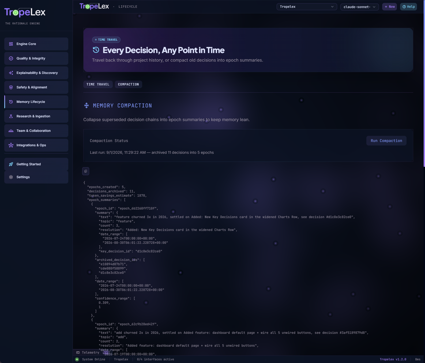Open the Help button
Screen dimensions: 425x363
click(x=408, y=7)
